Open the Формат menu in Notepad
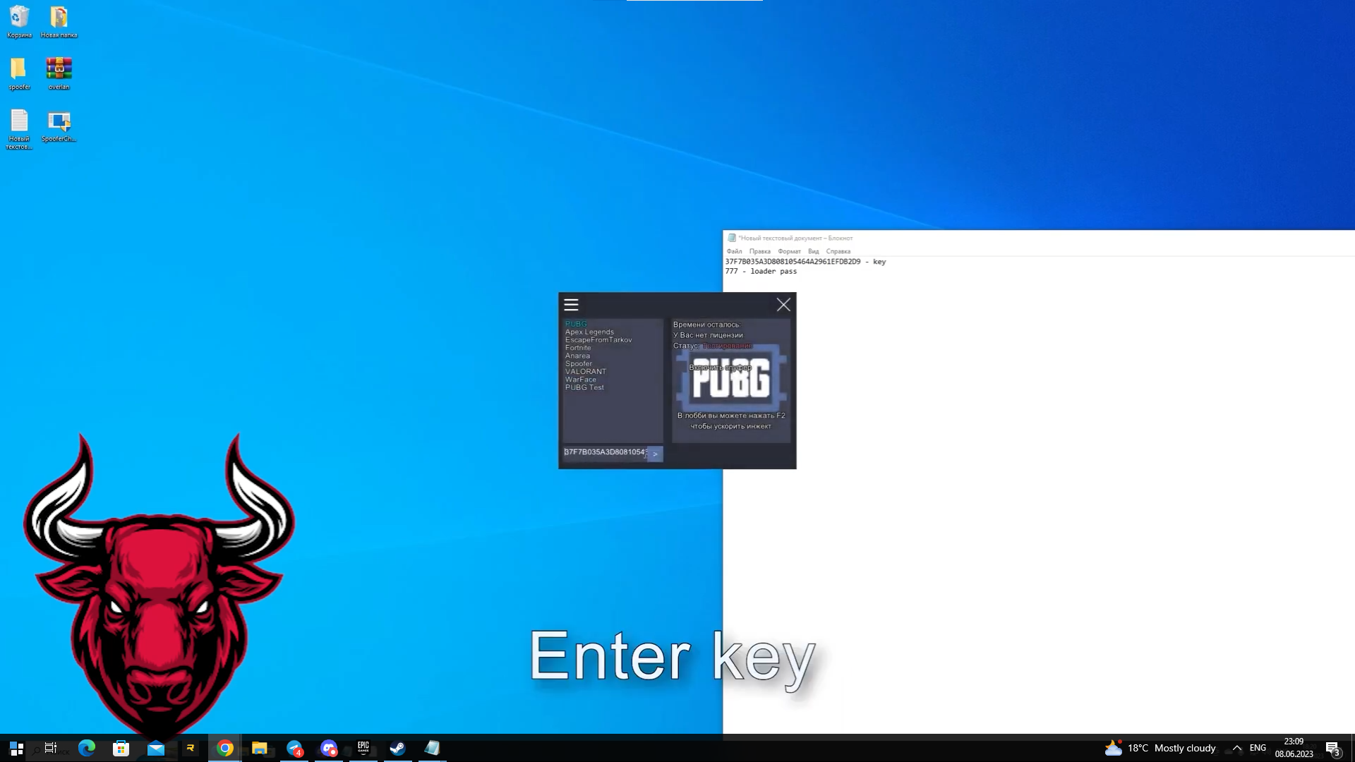 point(789,251)
